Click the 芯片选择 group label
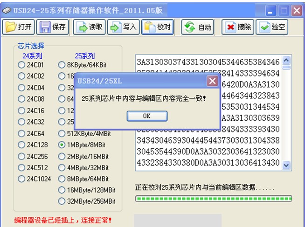This screenshot has width=305, height=227. [31, 46]
